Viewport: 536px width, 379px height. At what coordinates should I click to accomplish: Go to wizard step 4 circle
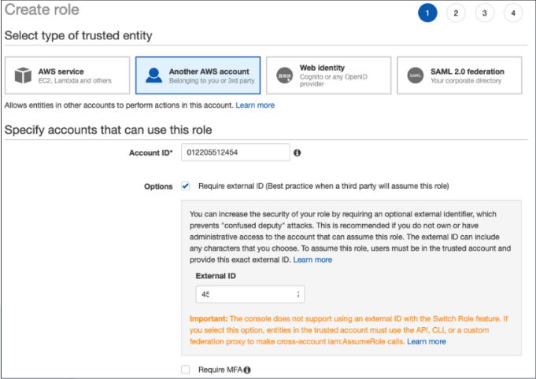click(x=513, y=13)
